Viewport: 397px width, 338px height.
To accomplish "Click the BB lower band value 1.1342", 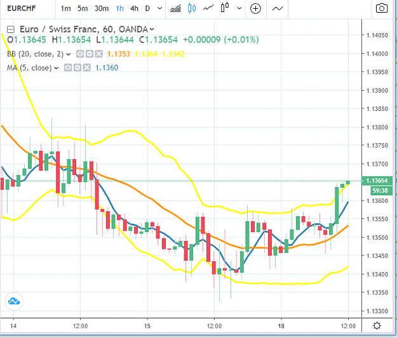I will point(173,54).
